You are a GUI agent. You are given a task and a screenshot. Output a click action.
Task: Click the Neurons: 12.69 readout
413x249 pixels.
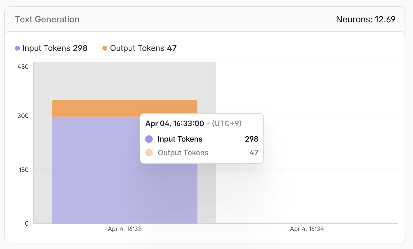point(366,19)
